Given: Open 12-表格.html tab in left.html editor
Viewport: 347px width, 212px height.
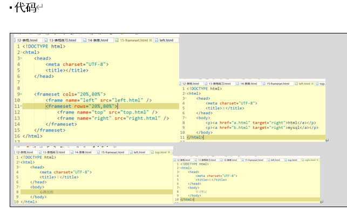Looking at the screenshot, I should pyautogui.click(x=190, y=84).
